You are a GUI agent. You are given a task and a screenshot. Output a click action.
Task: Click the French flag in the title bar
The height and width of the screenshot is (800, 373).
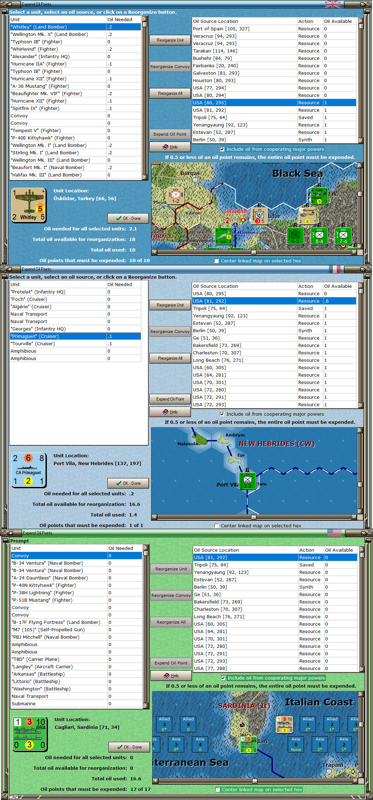click(335, 269)
